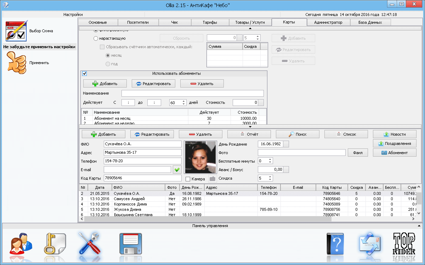Click Удалить under Использовать абонементы

202,83
